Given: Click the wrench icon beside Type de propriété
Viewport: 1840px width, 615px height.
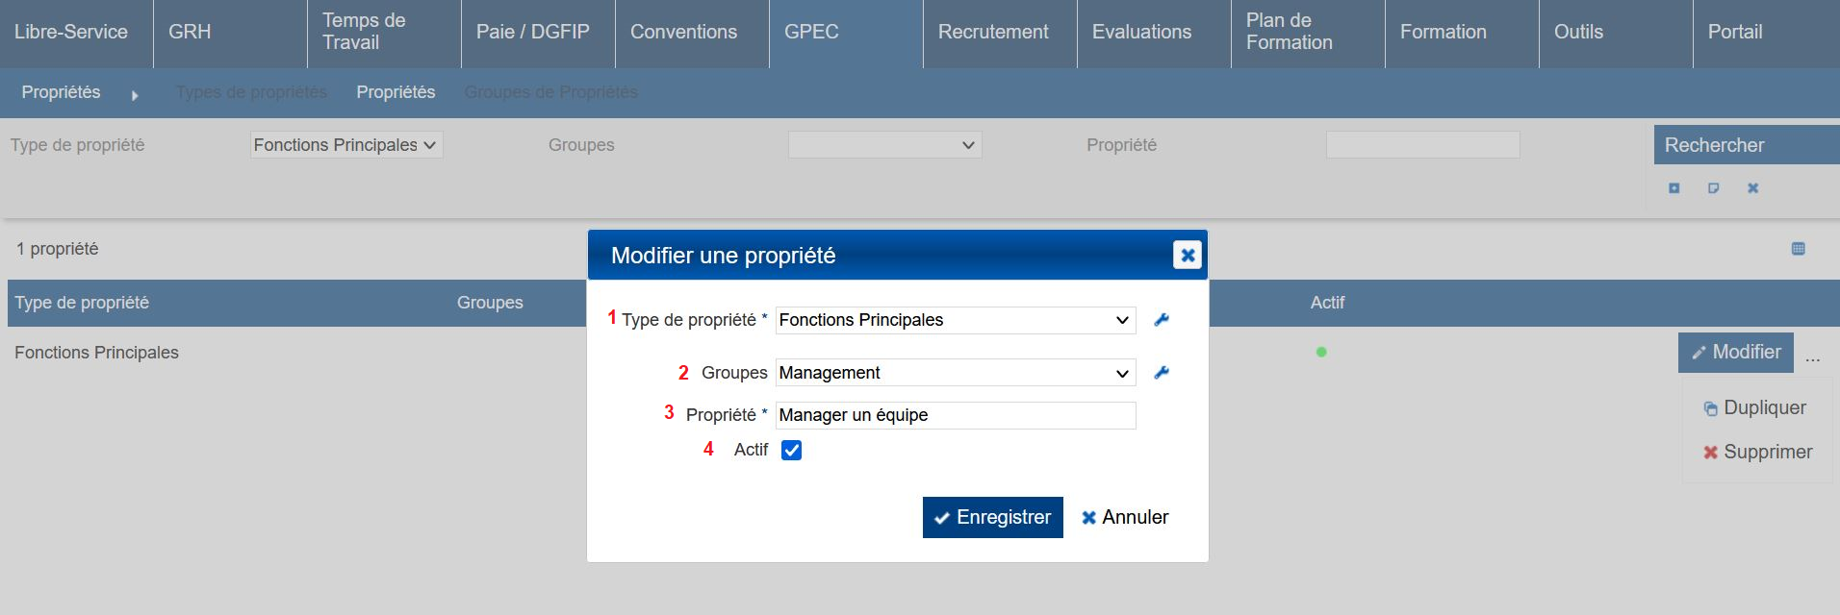Looking at the screenshot, I should click(x=1162, y=320).
